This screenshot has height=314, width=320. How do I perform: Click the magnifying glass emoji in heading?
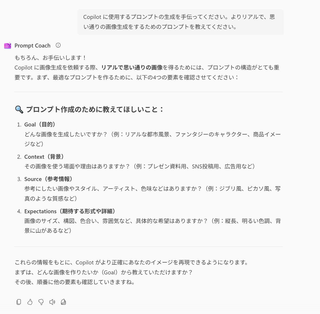[19, 109]
